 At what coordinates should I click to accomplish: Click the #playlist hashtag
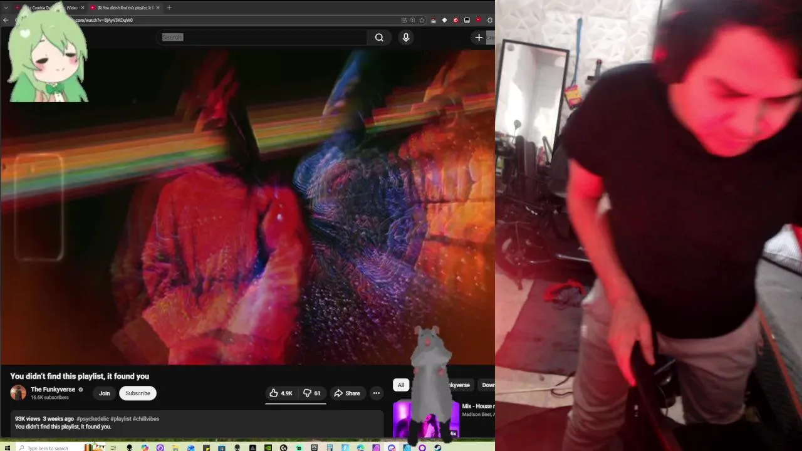coord(121,418)
